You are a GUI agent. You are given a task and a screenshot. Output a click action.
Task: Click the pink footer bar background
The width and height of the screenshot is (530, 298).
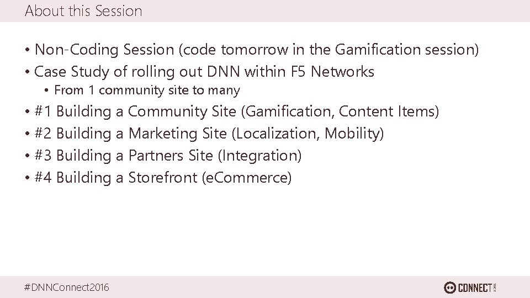point(264,287)
